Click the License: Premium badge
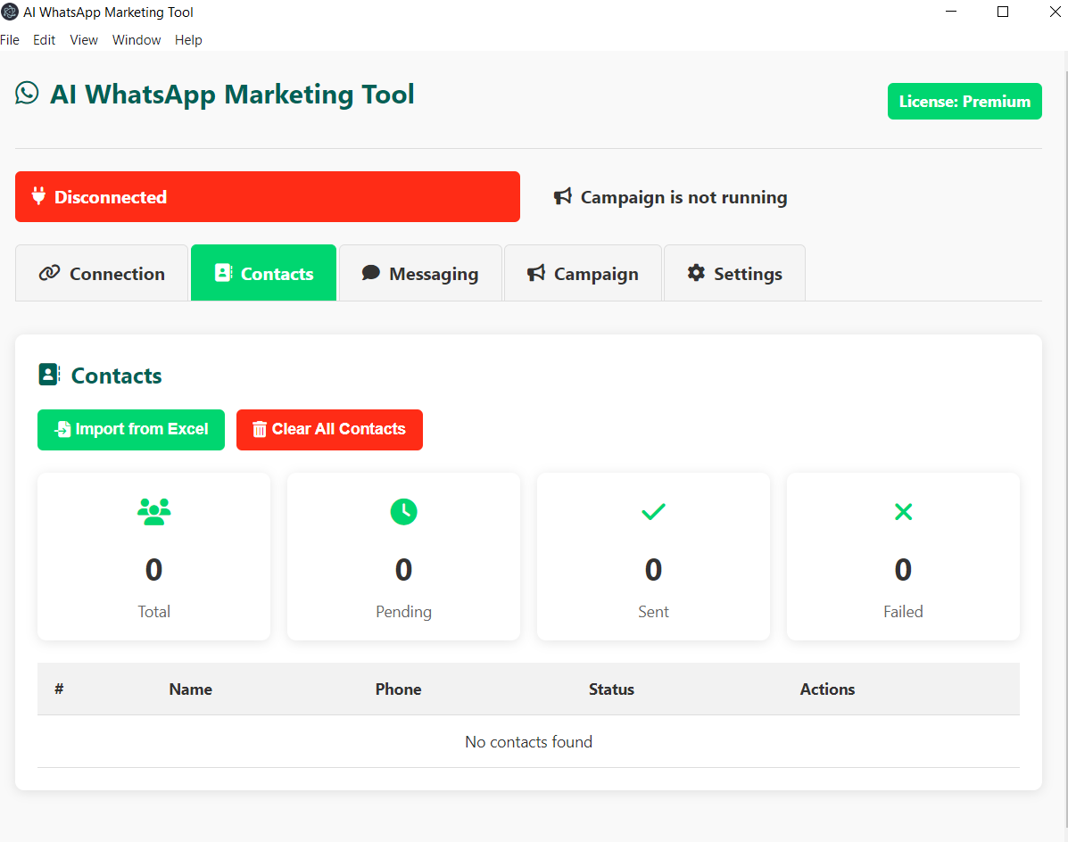Viewport: 1068px width, 842px height. pos(965,102)
